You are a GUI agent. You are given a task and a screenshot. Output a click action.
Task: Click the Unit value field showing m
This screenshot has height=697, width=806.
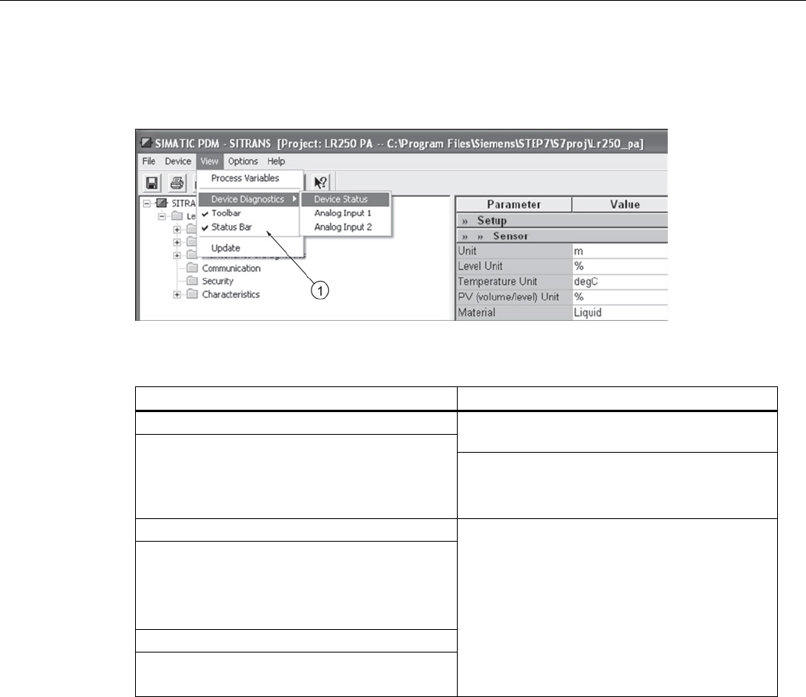tap(620, 251)
